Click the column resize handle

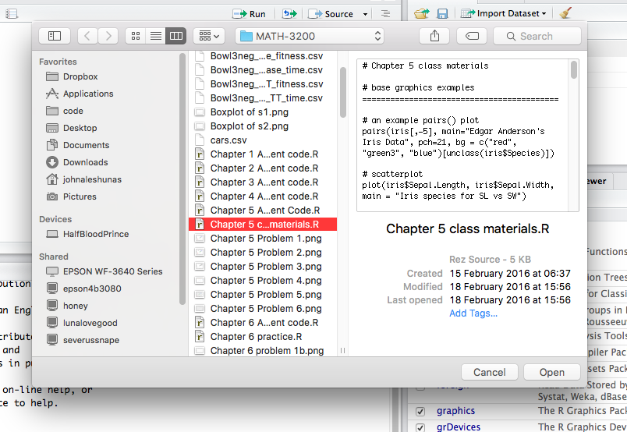tap(342, 350)
